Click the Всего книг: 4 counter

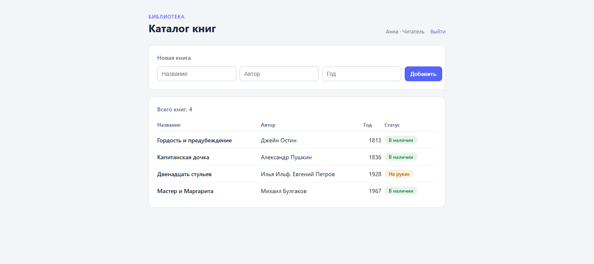[x=174, y=109]
